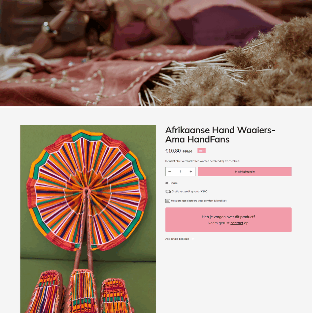Follow the underlined contact link
312x313 pixels.
tap(237, 223)
